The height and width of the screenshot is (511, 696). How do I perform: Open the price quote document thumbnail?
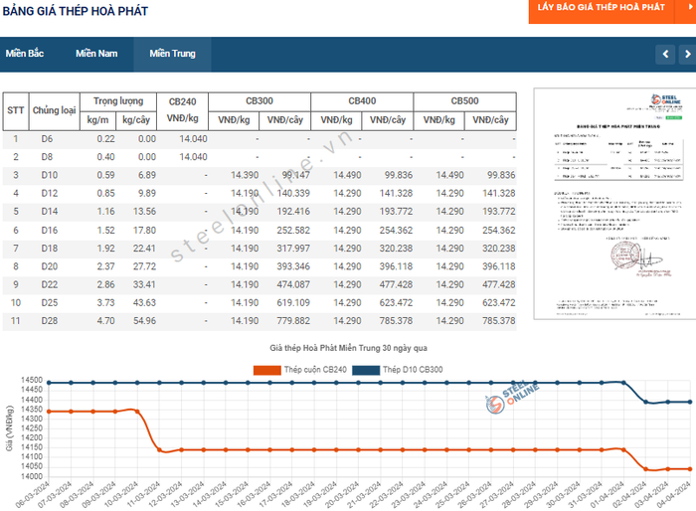click(x=608, y=204)
